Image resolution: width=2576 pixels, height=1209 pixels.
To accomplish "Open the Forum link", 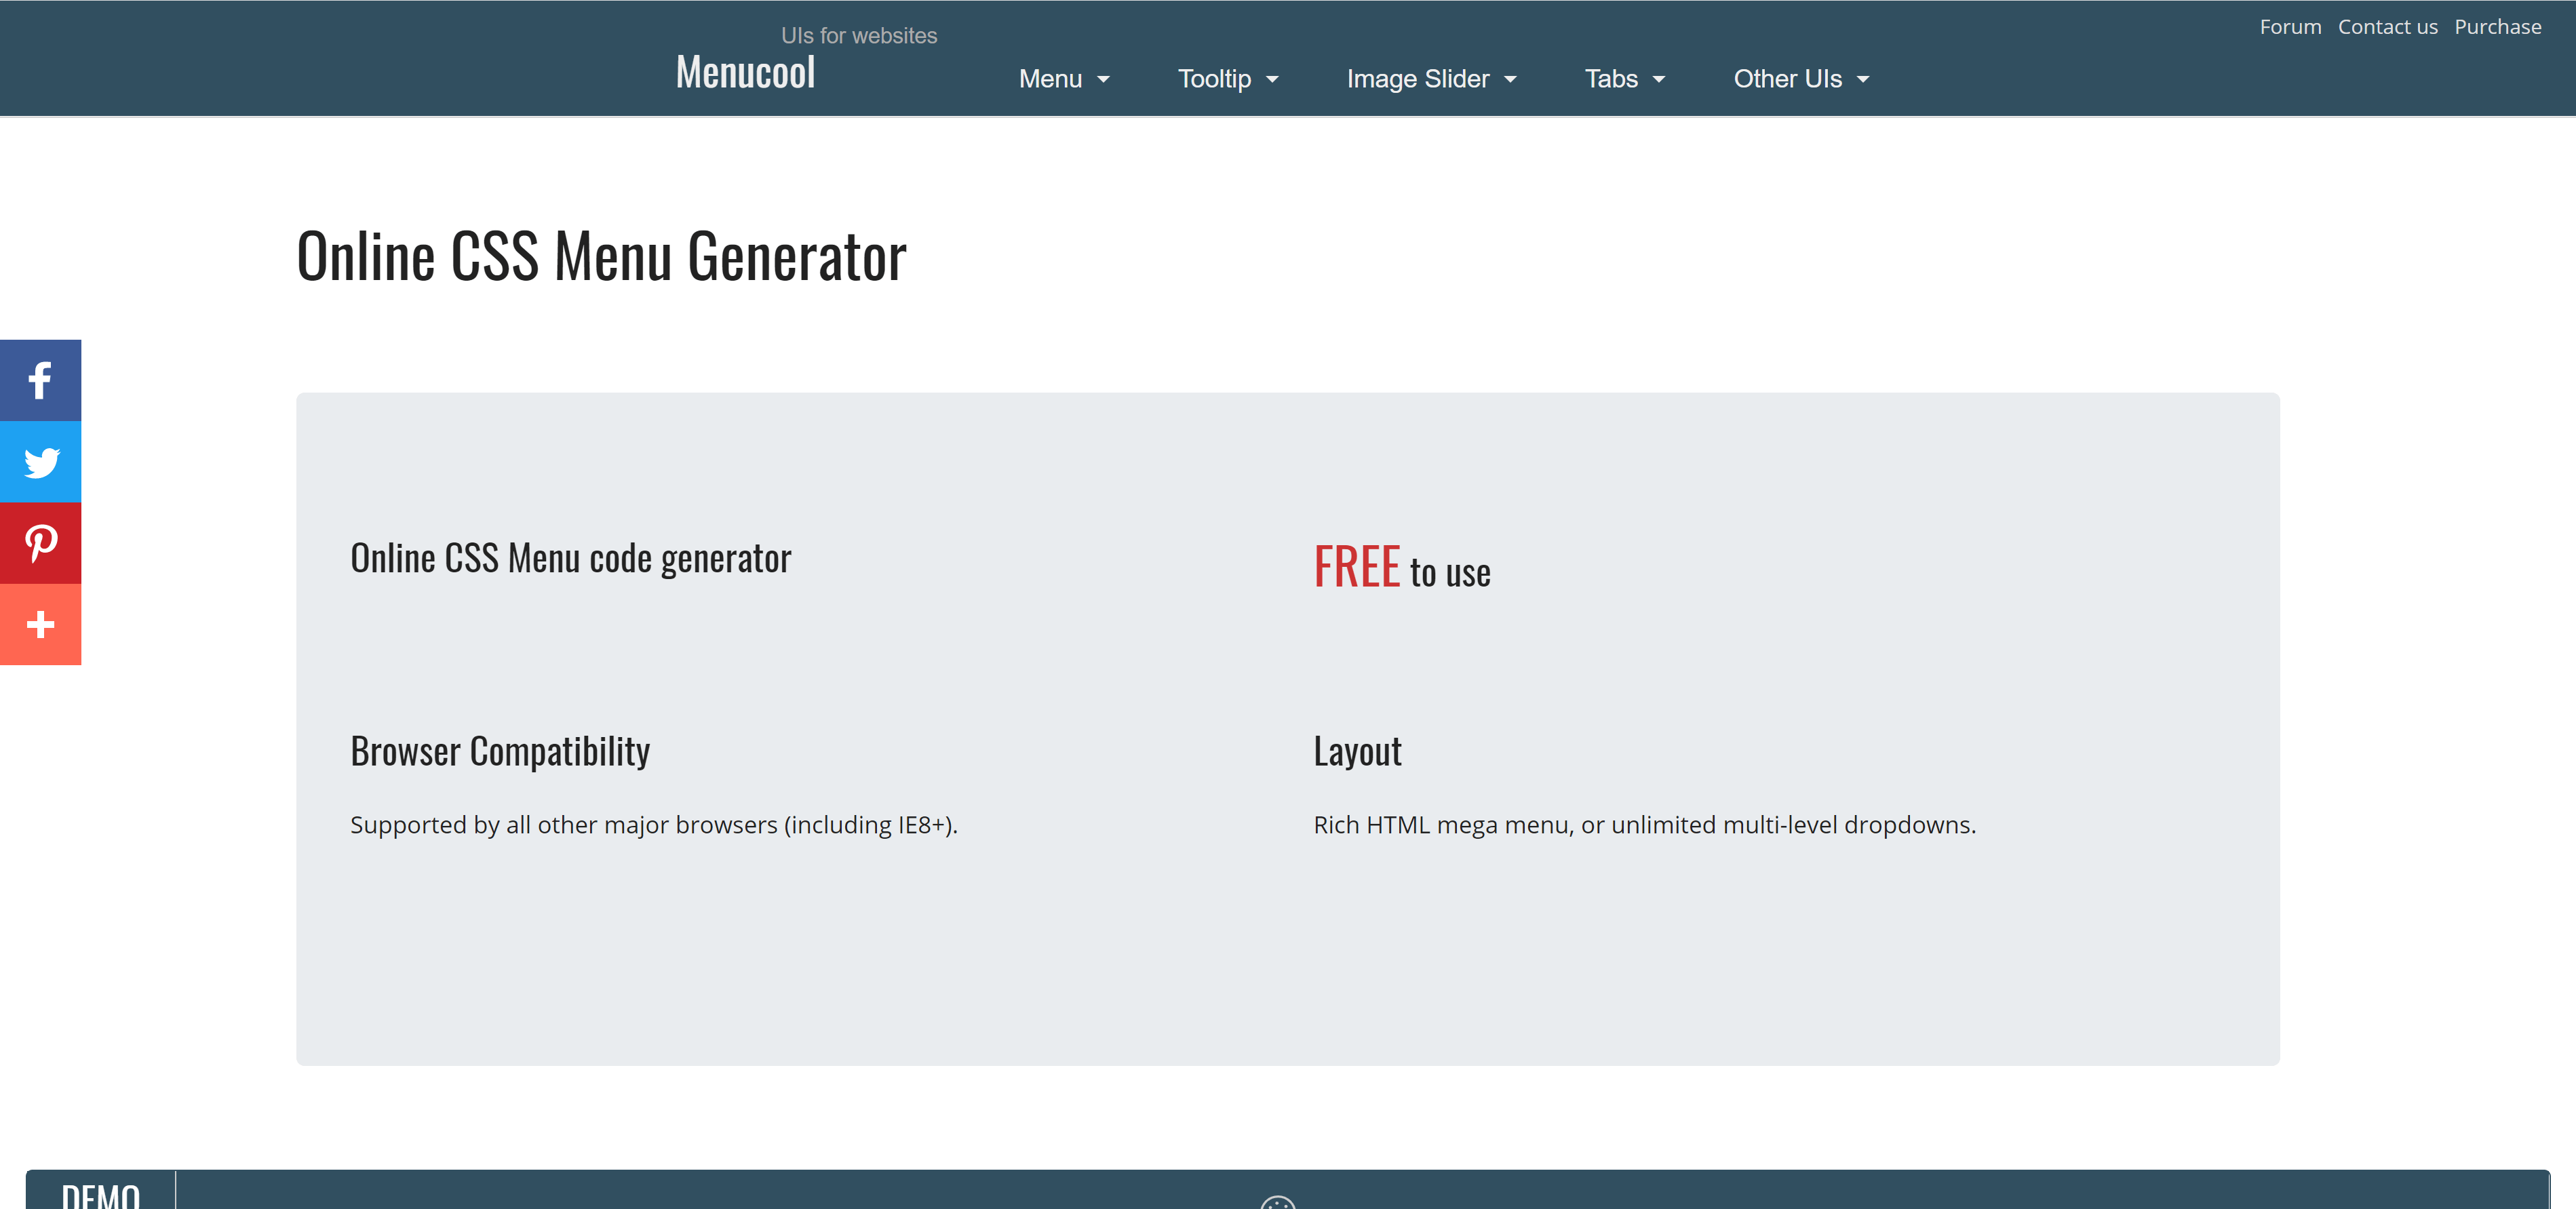I will coord(2290,27).
